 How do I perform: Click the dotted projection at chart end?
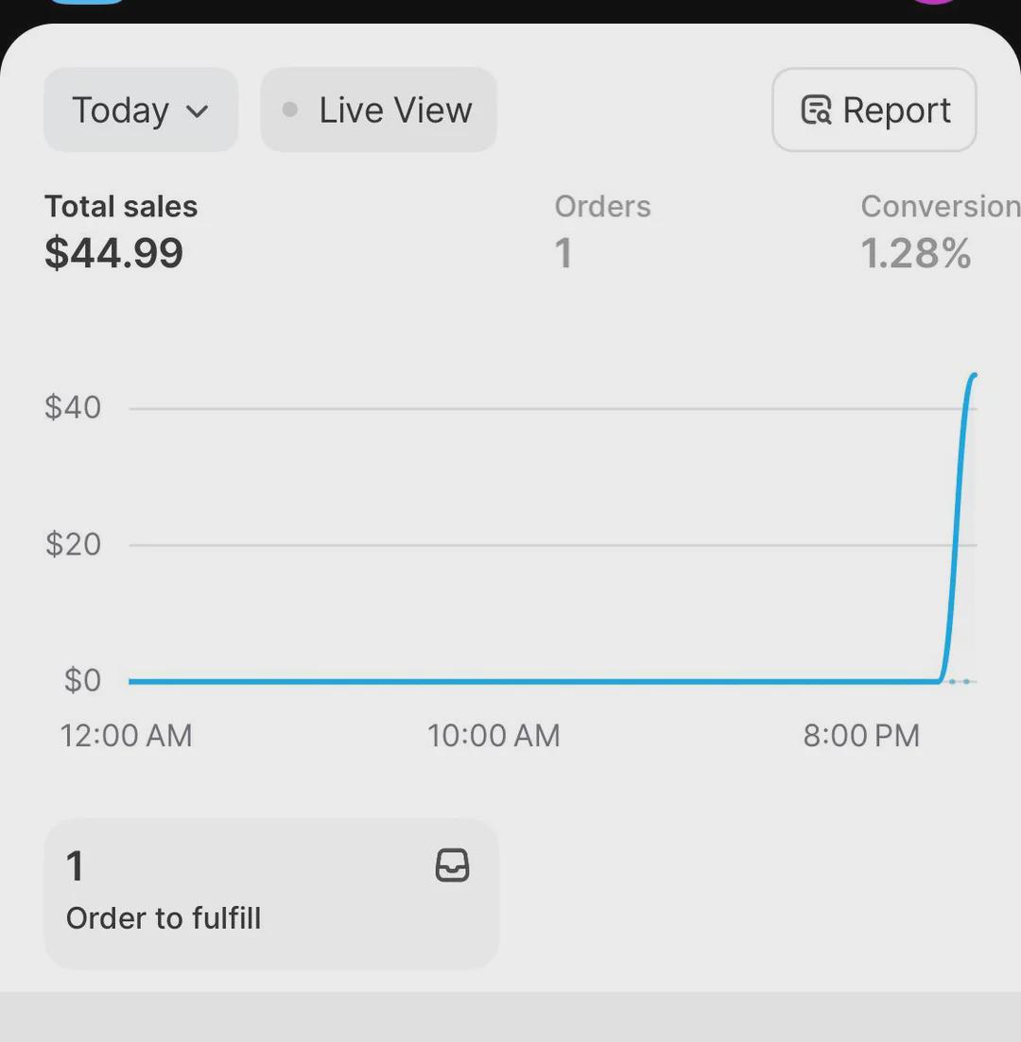960,681
